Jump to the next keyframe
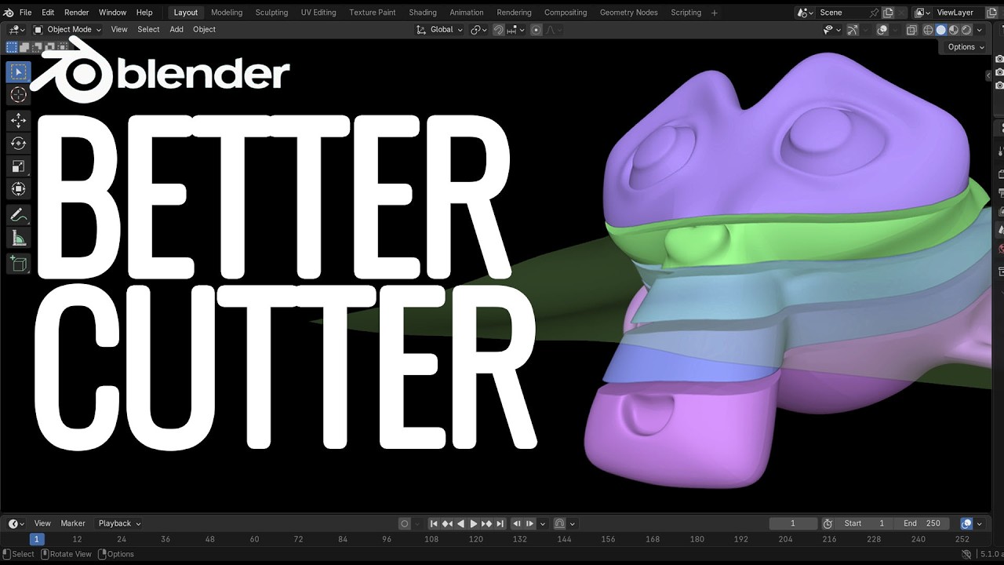1004x565 pixels. tap(486, 523)
